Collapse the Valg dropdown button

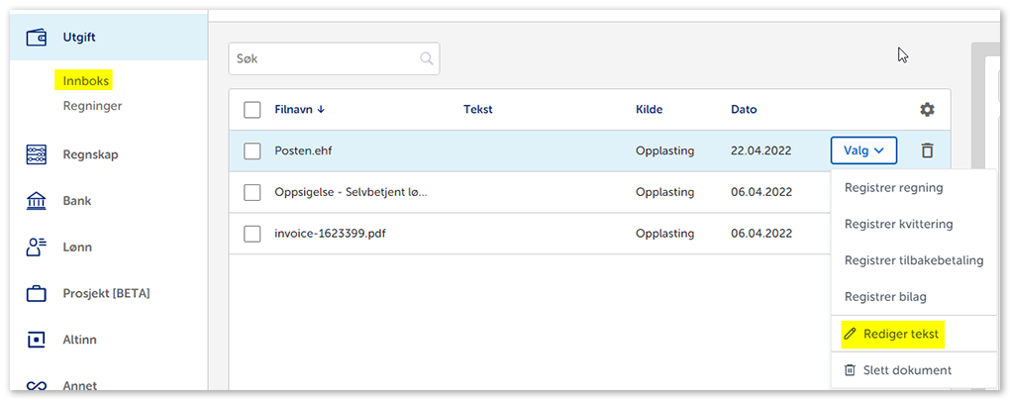[x=863, y=150]
